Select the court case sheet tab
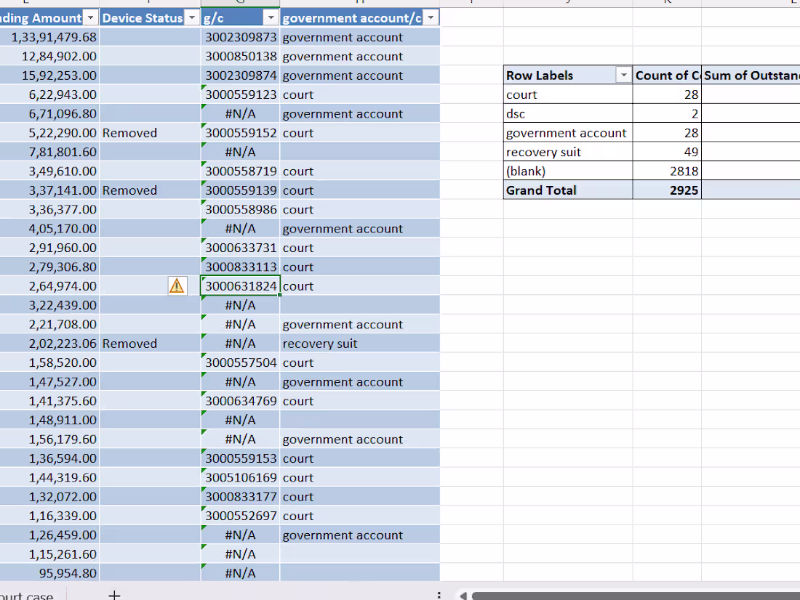This screenshot has width=800, height=600. 26,596
